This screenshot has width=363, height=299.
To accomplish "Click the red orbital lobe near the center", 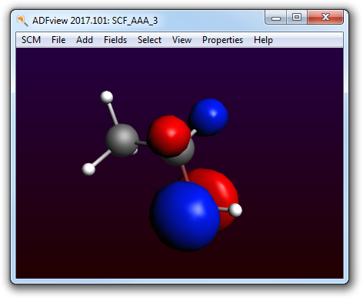I will pos(169,136).
